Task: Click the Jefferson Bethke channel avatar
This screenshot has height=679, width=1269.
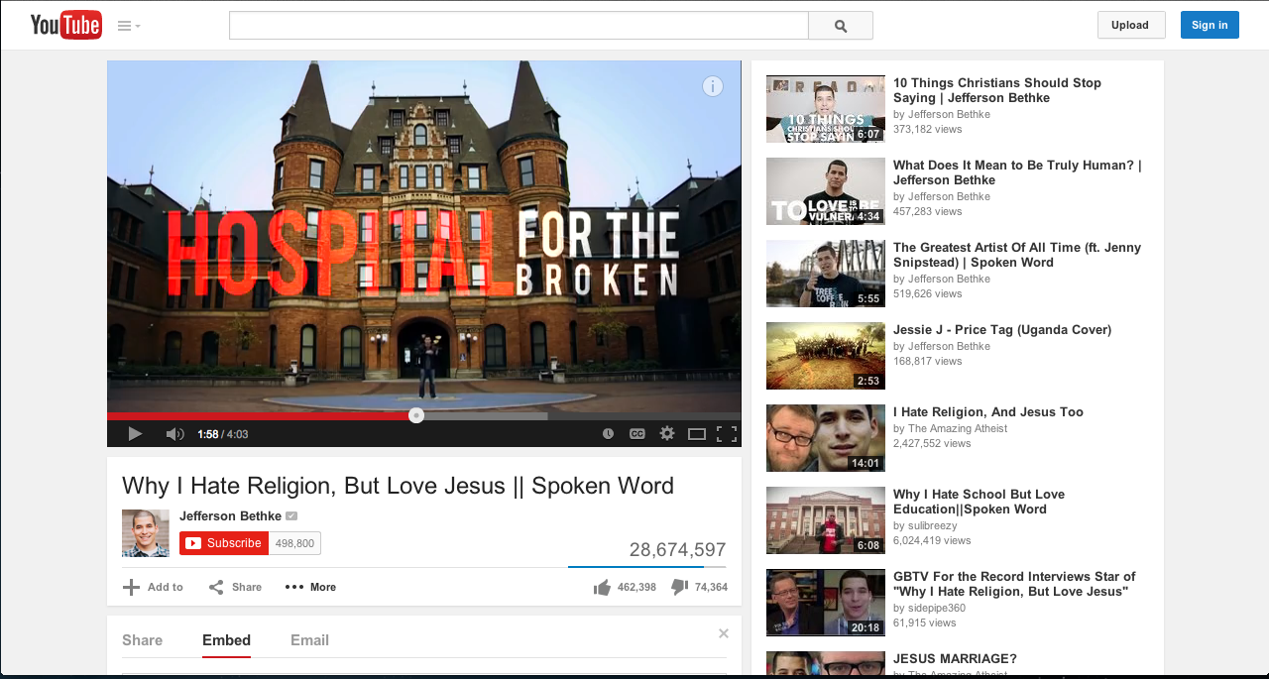Action: click(x=146, y=533)
